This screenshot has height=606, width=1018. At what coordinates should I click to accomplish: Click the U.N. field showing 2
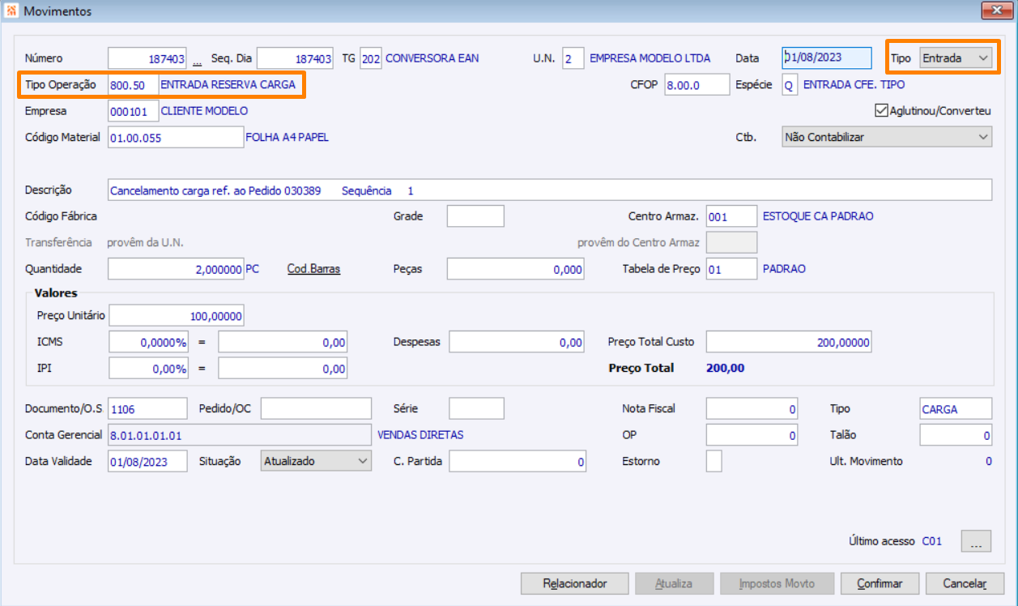(573, 58)
